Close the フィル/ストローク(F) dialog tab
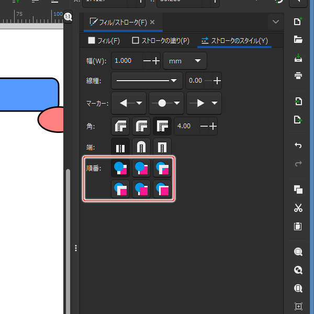Viewport: 314px width, 314px height. [152, 23]
